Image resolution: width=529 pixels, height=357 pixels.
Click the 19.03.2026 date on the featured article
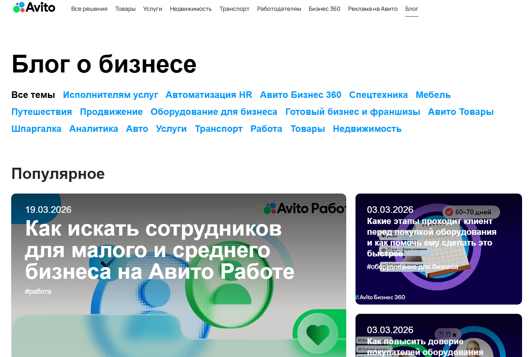[48, 210]
